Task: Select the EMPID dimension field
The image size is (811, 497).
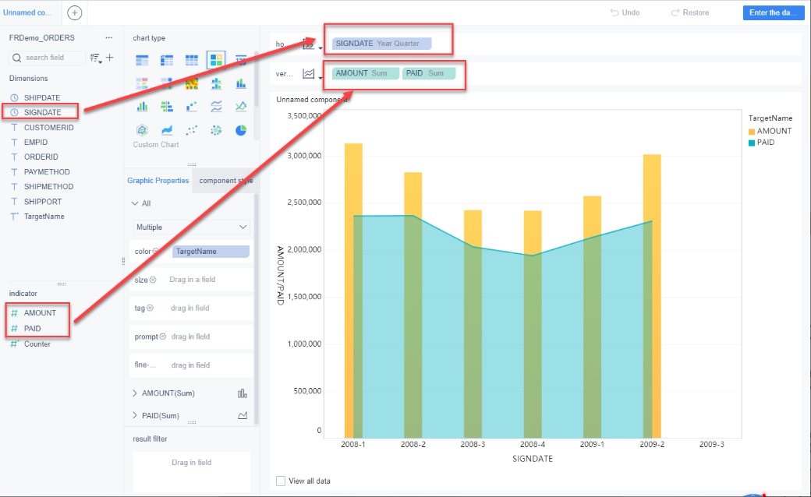Action: [36, 142]
